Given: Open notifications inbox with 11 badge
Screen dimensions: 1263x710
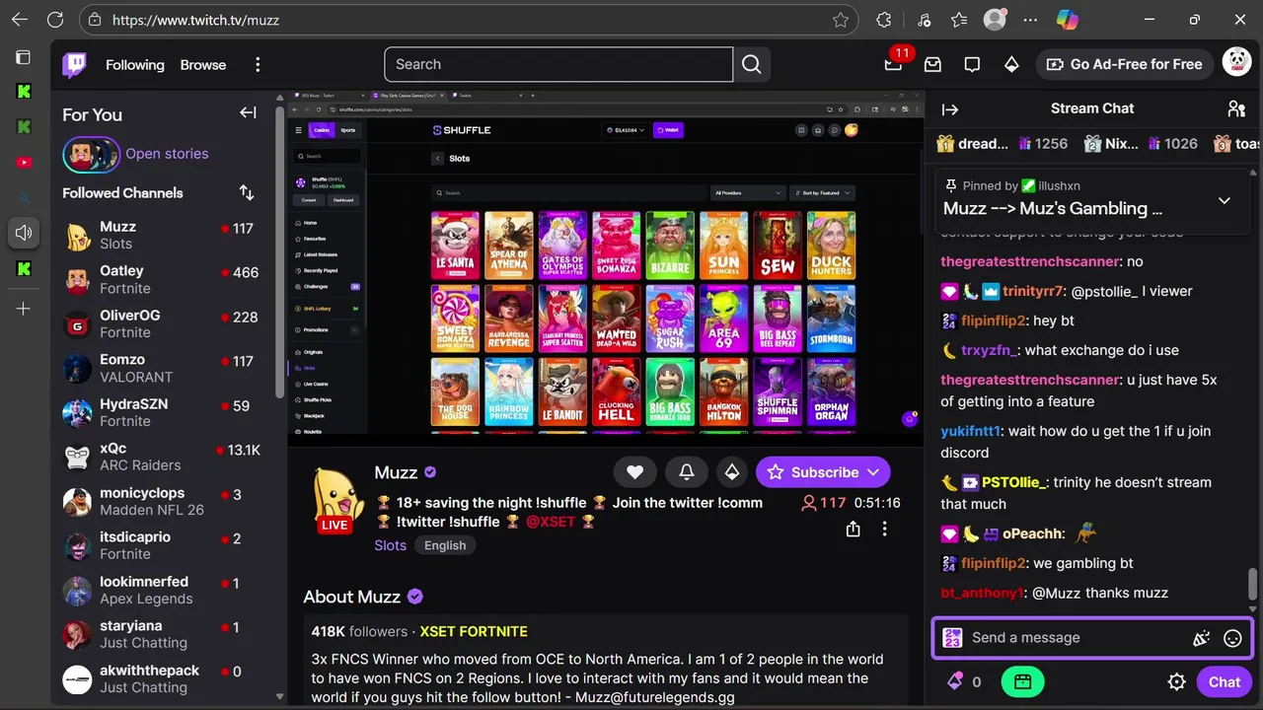Looking at the screenshot, I should click(x=893, y=64).
